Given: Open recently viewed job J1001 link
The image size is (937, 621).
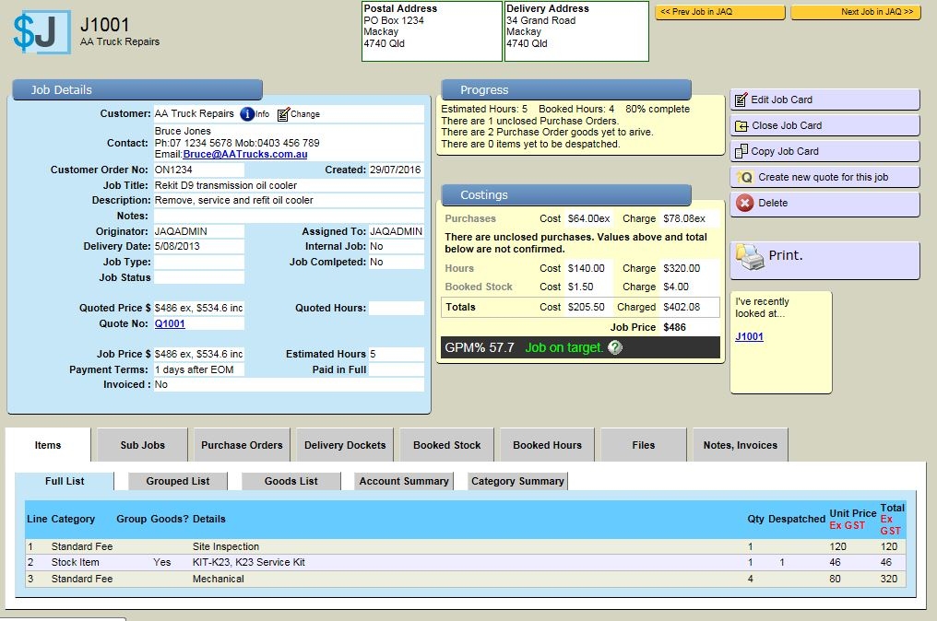Looking at the screenshot, I should pos(749,337).
